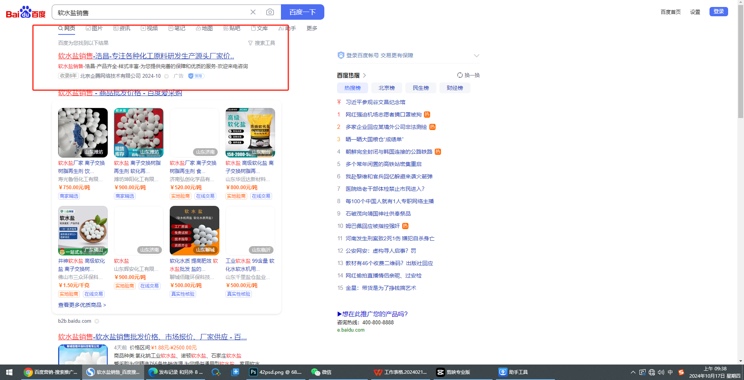Select the 财经榜 hot list tab

[455, 88]
